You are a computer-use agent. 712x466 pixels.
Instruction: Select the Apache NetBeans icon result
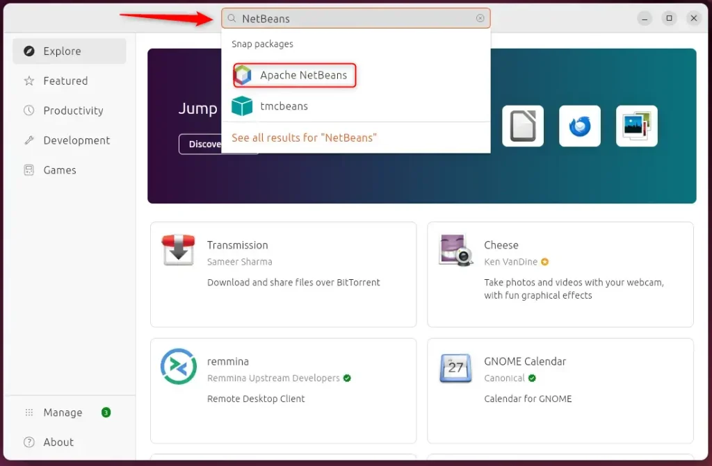point(243,75)
